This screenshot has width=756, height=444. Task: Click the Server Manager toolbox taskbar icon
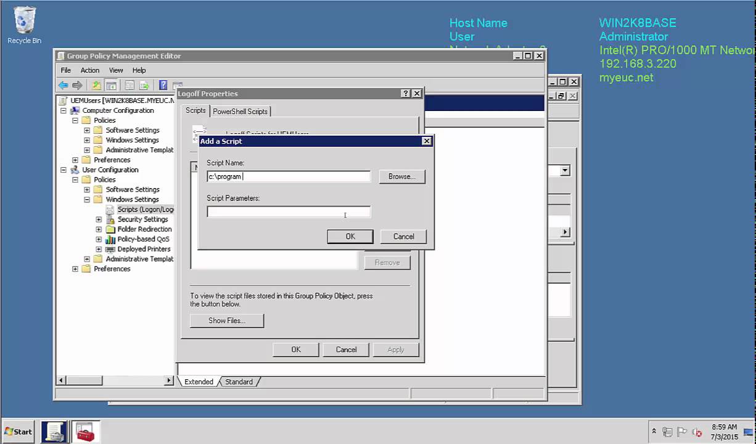[x=84, y=432]
